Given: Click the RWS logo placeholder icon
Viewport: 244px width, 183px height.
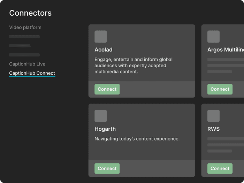Looking at the screenshot, I should [x=213, y=116].
